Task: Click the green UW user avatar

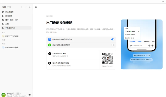Action: [3, 95]
